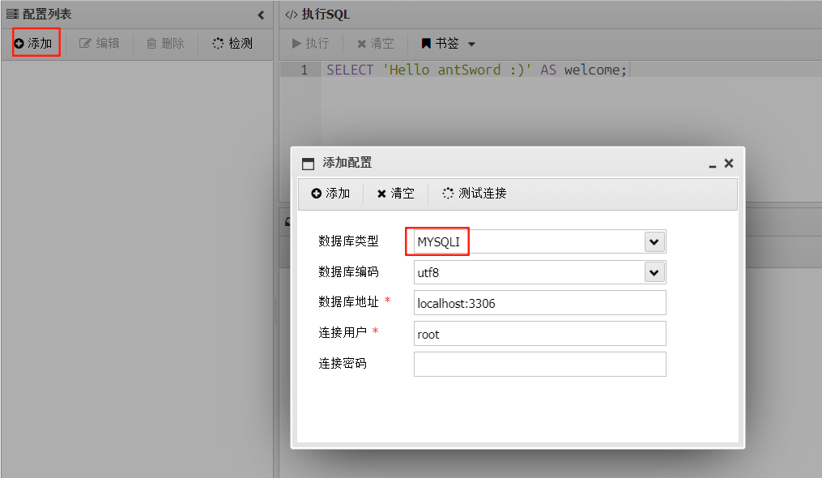Minimize the 添加配置 dialog

tap(713, 164)
